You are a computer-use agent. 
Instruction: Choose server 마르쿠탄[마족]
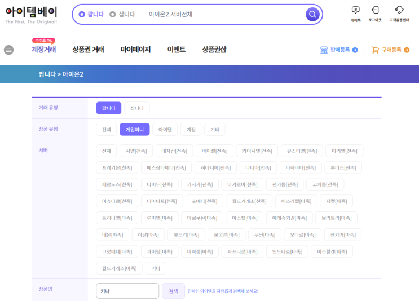[202, 218]
